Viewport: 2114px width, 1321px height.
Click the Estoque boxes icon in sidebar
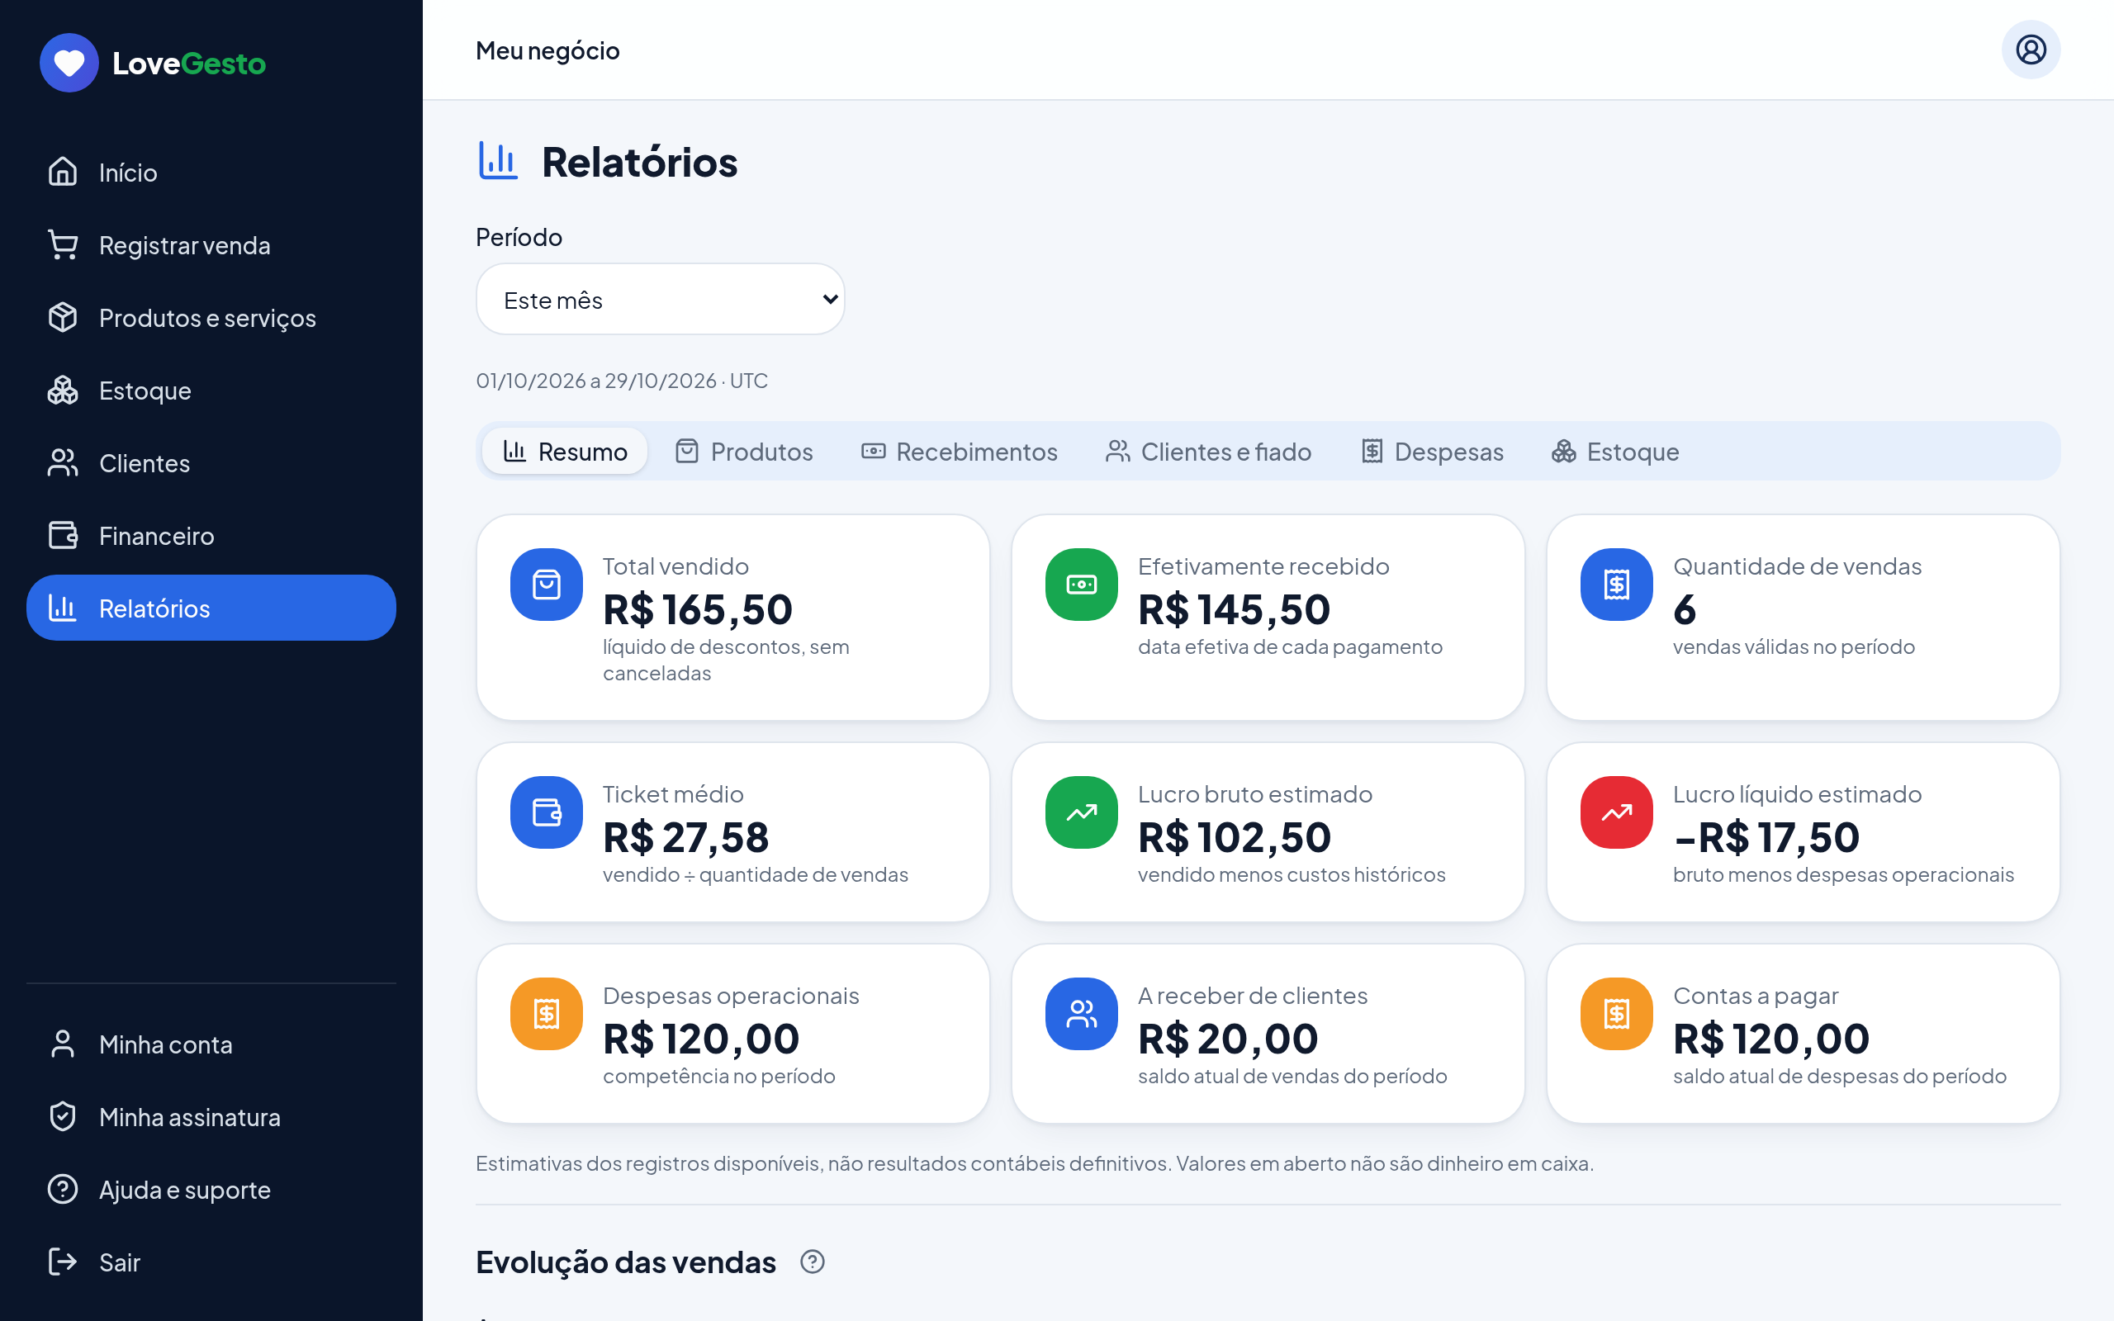tap(63, 390)
